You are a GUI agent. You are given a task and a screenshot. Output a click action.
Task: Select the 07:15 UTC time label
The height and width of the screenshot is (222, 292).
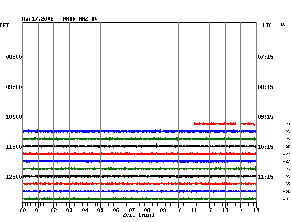[265, 57]
